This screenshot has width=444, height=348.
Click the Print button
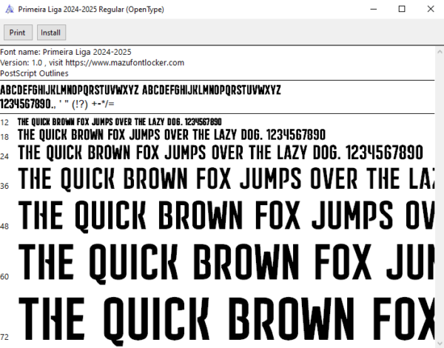pos(18,33)
